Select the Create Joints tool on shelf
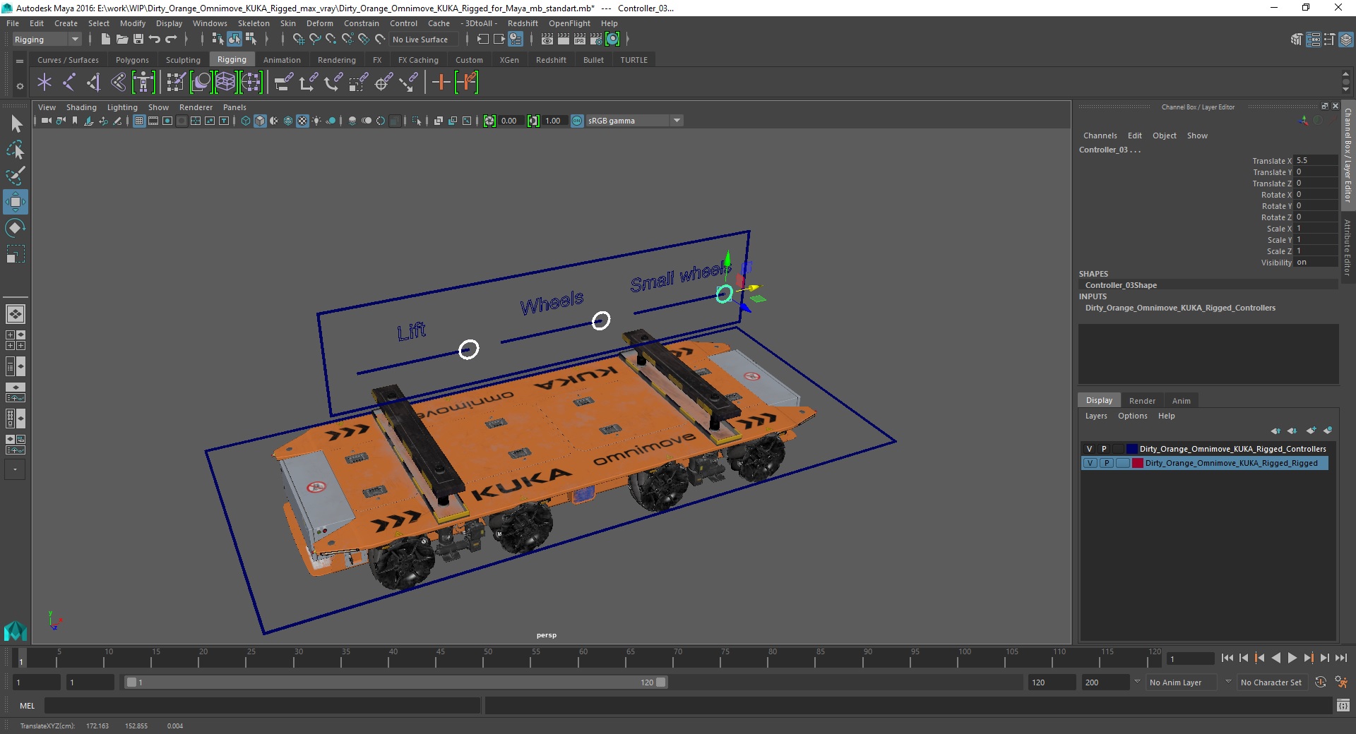The height and width of the screenshot is (734, 1356). click(69, 83)
